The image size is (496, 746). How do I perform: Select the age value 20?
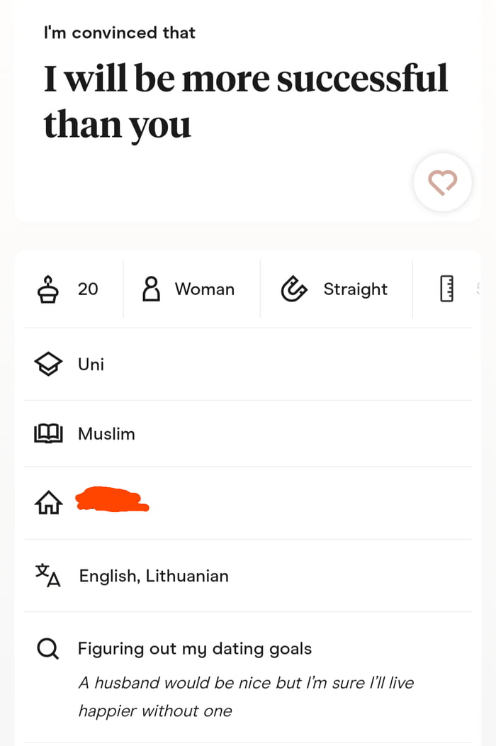88,289
